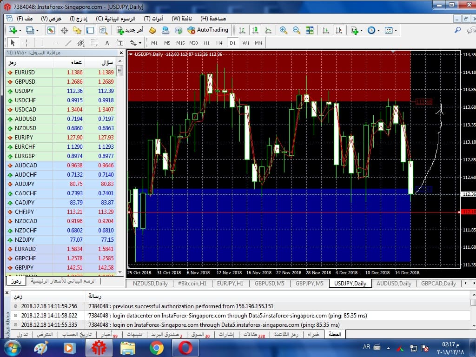476x357 pixels.
Task: Open the chart templates icon
Action: click(389, 30)
